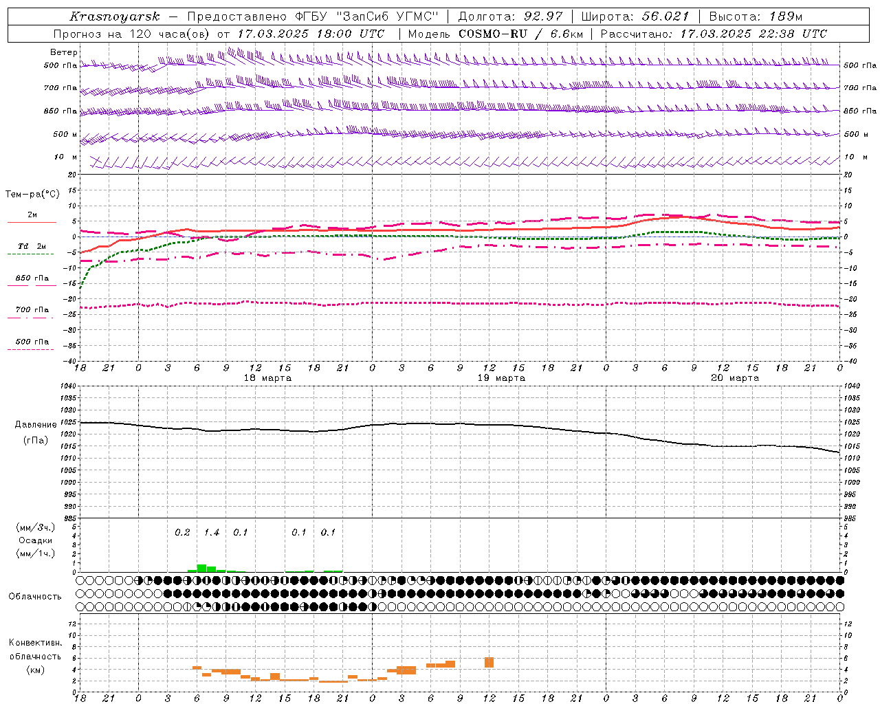The height and width of the screenshot is (704, 880).
Task: Click the Широта: 56.021 latitude value
Action: point(635,16)
